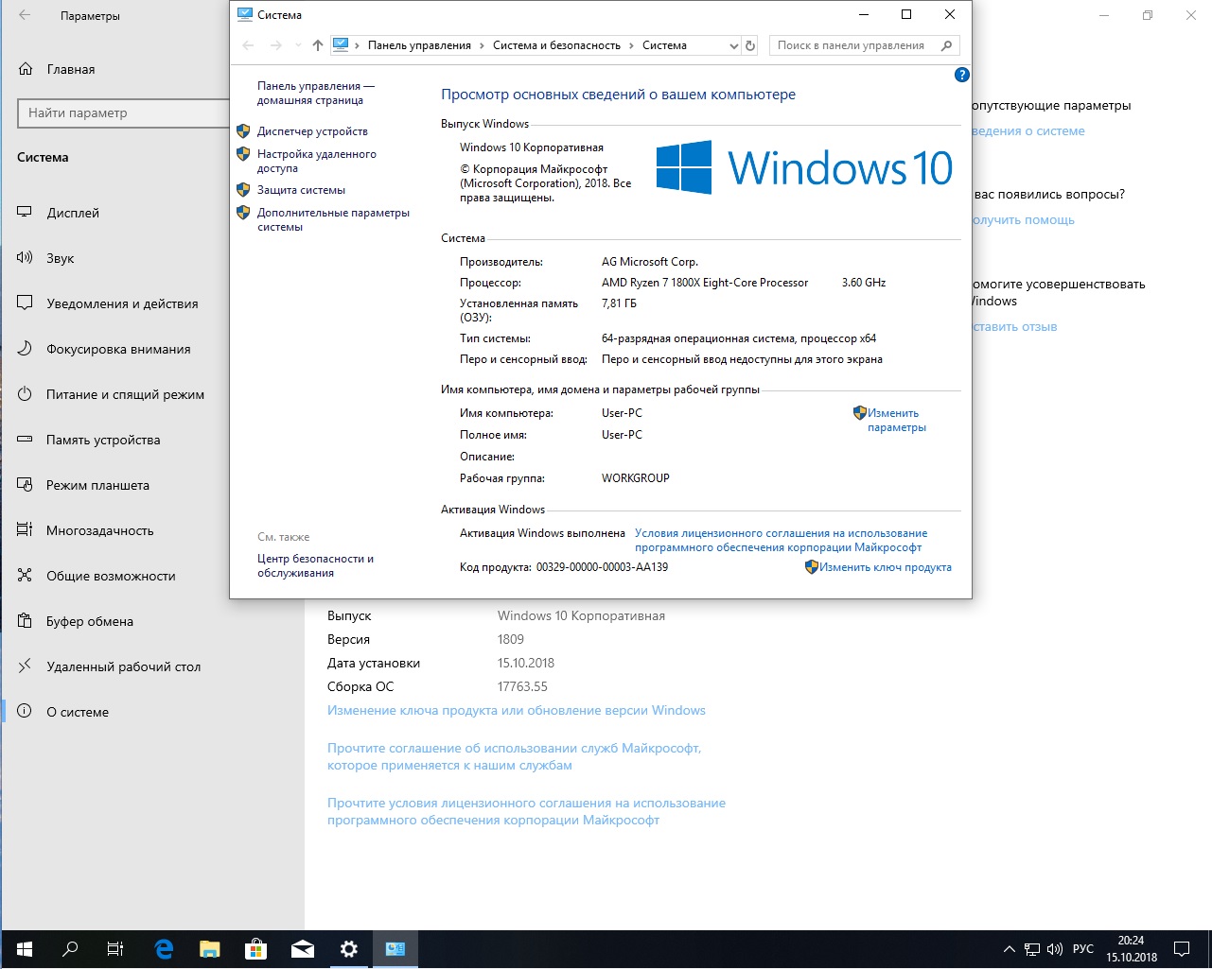Click 'Сведения о системе' link in Settings
This screenshot has height=969, width=1212.
pos(1028,130)
